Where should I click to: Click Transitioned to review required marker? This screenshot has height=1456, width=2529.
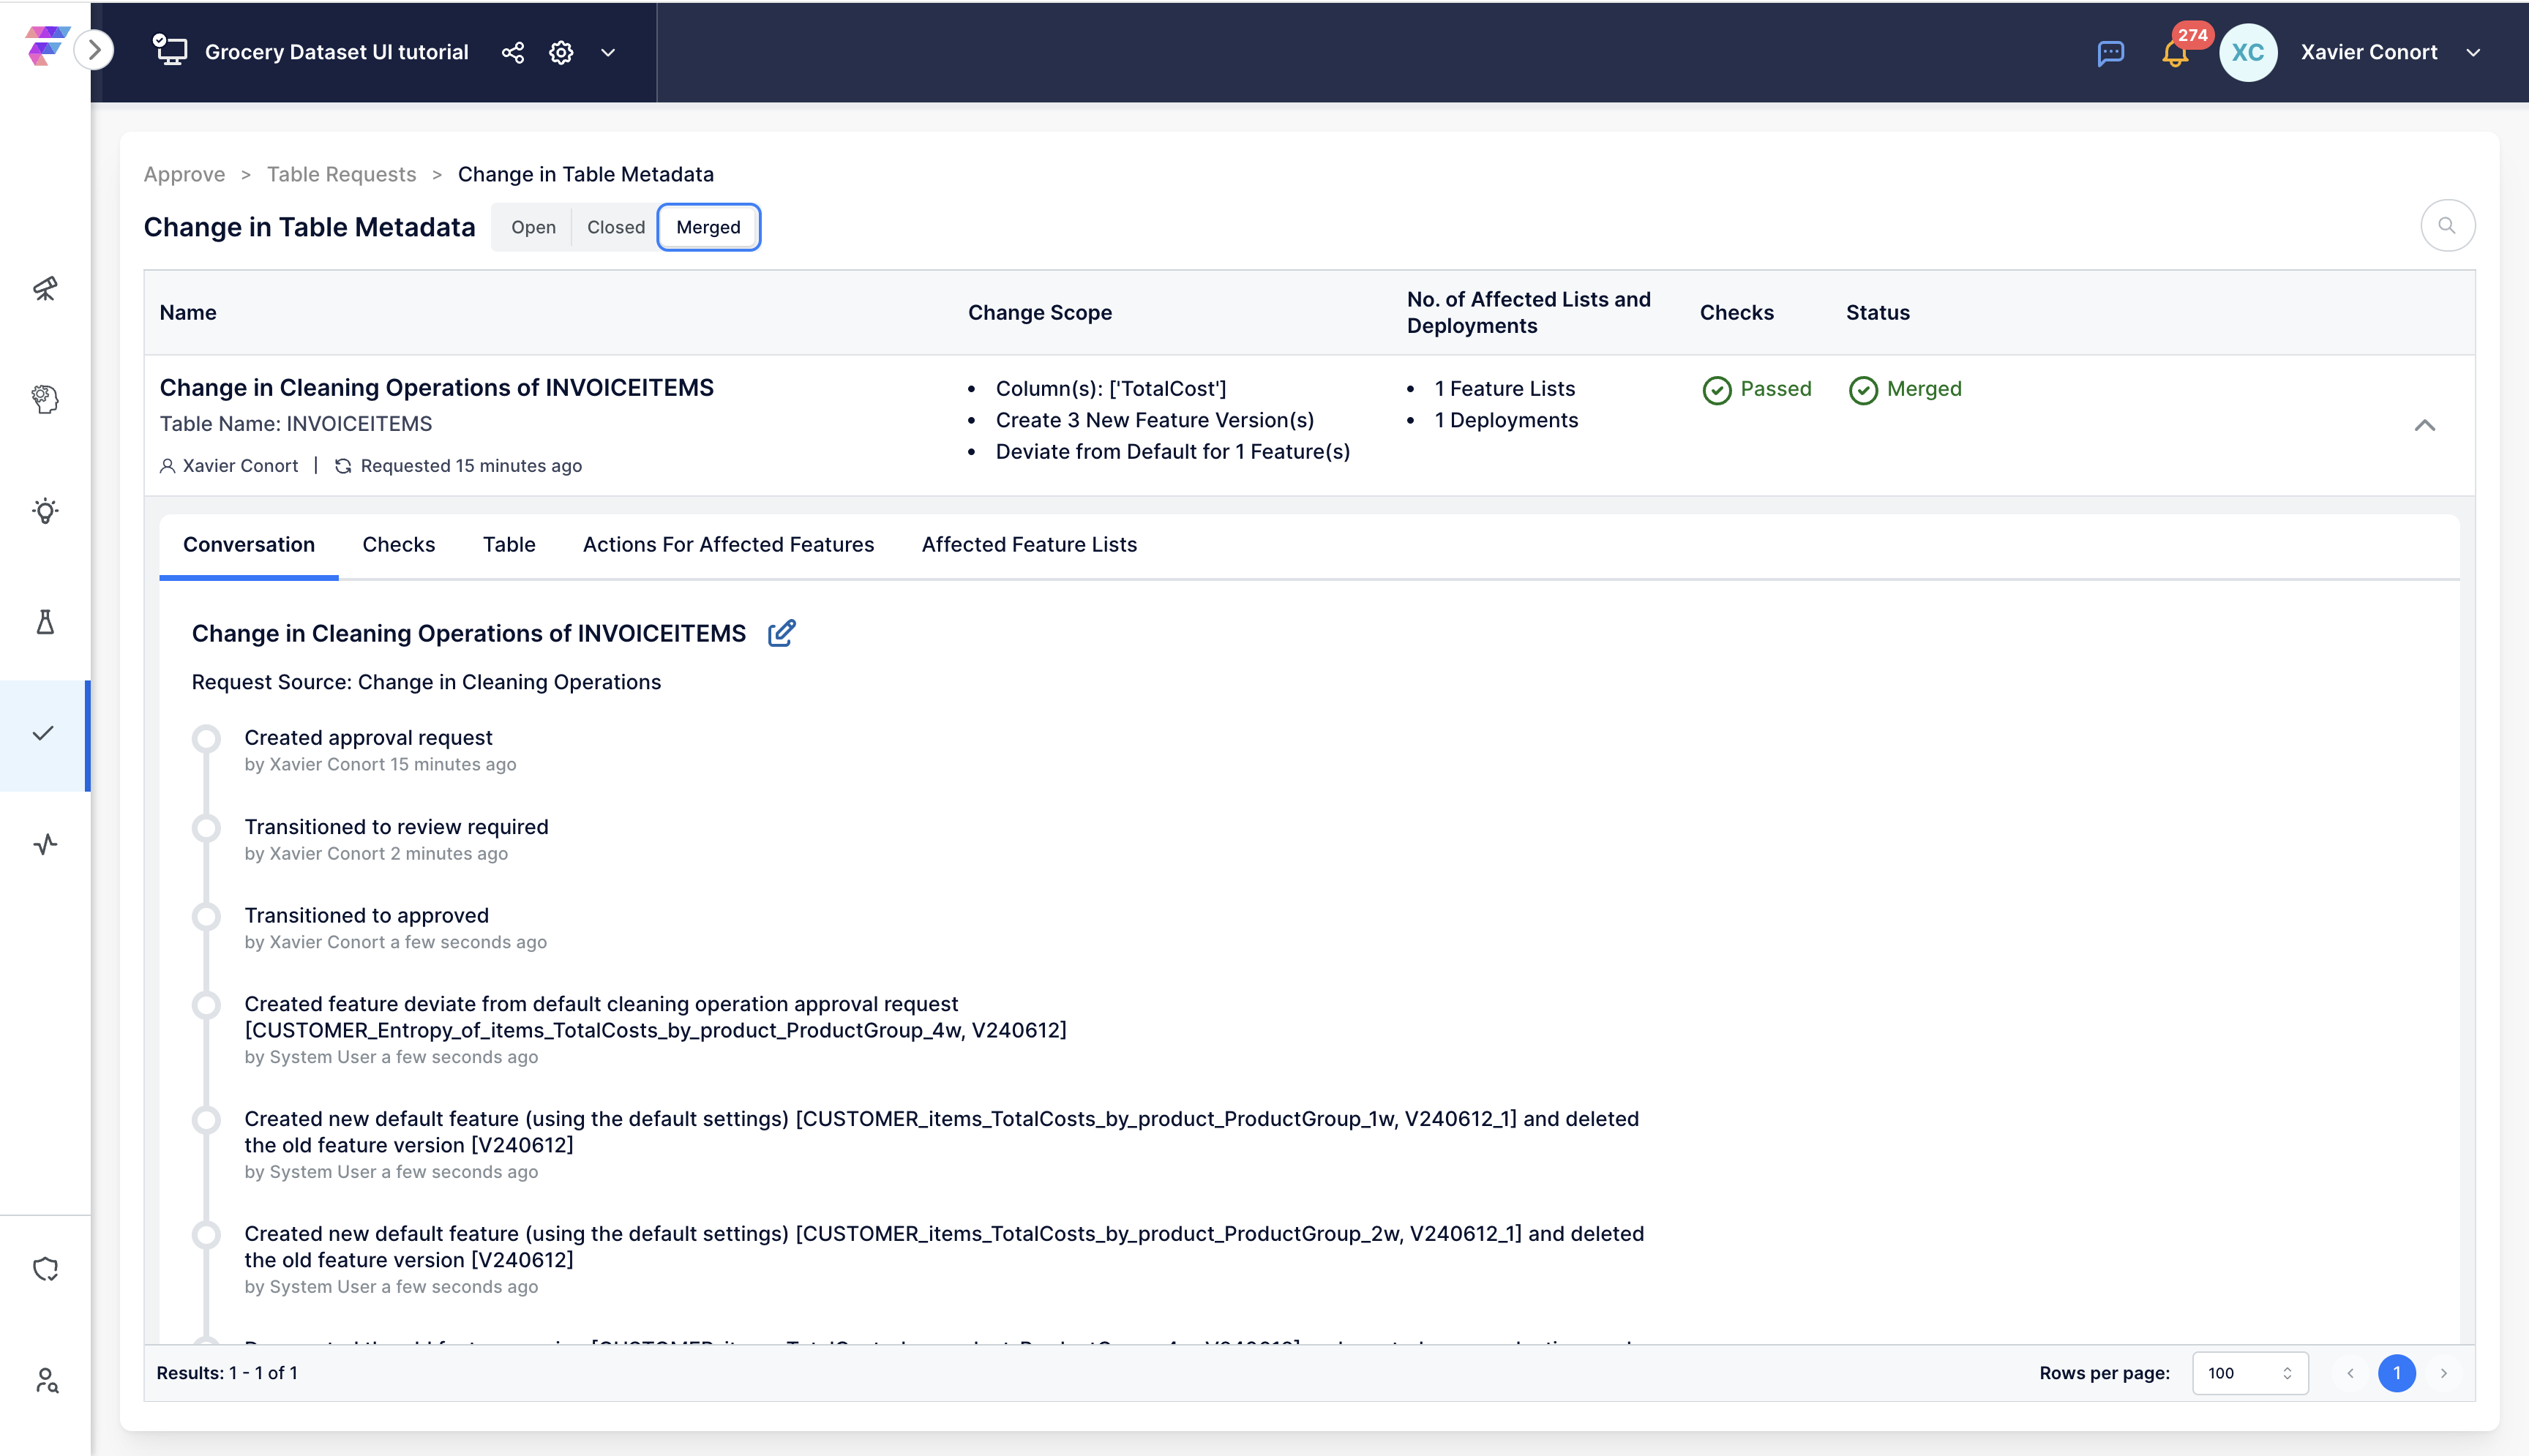point(206,828)
